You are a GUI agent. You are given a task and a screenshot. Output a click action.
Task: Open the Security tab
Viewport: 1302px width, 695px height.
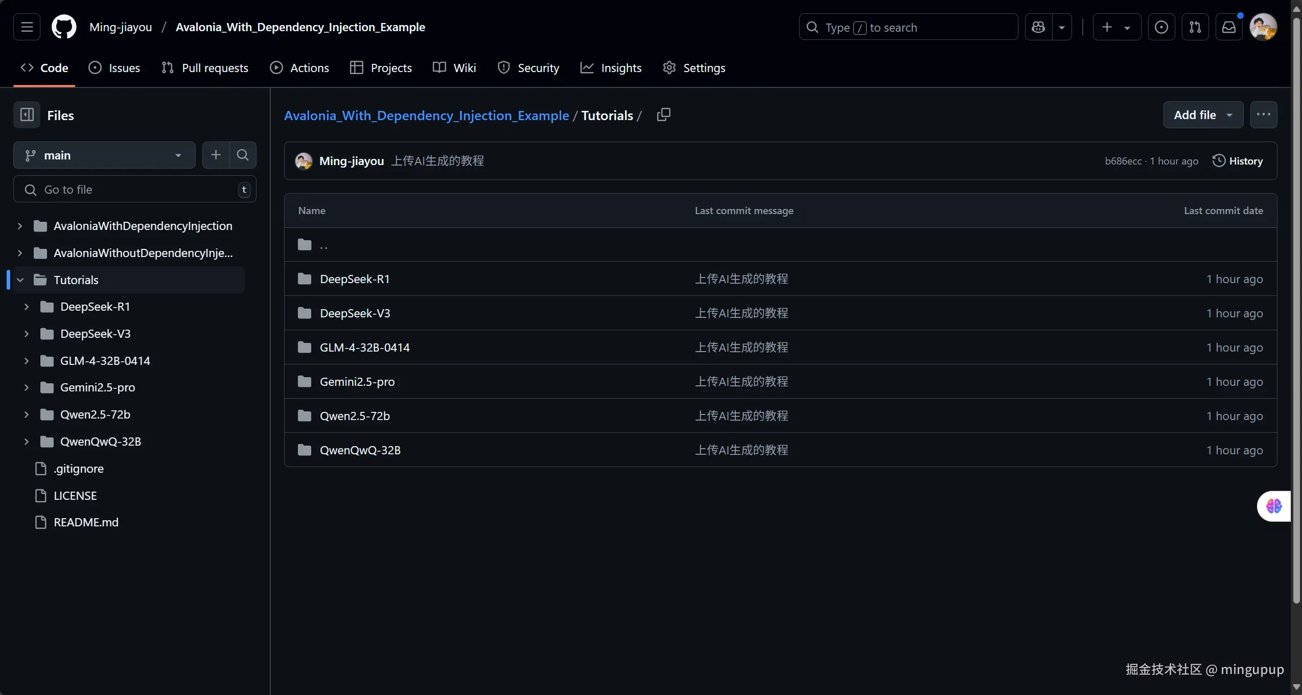tap(528, 67)
